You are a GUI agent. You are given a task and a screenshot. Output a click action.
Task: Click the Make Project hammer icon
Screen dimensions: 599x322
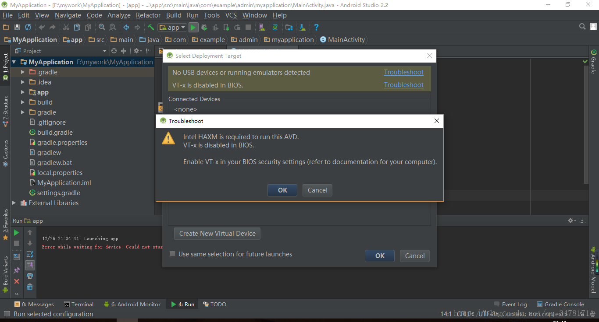coord(150,27)
